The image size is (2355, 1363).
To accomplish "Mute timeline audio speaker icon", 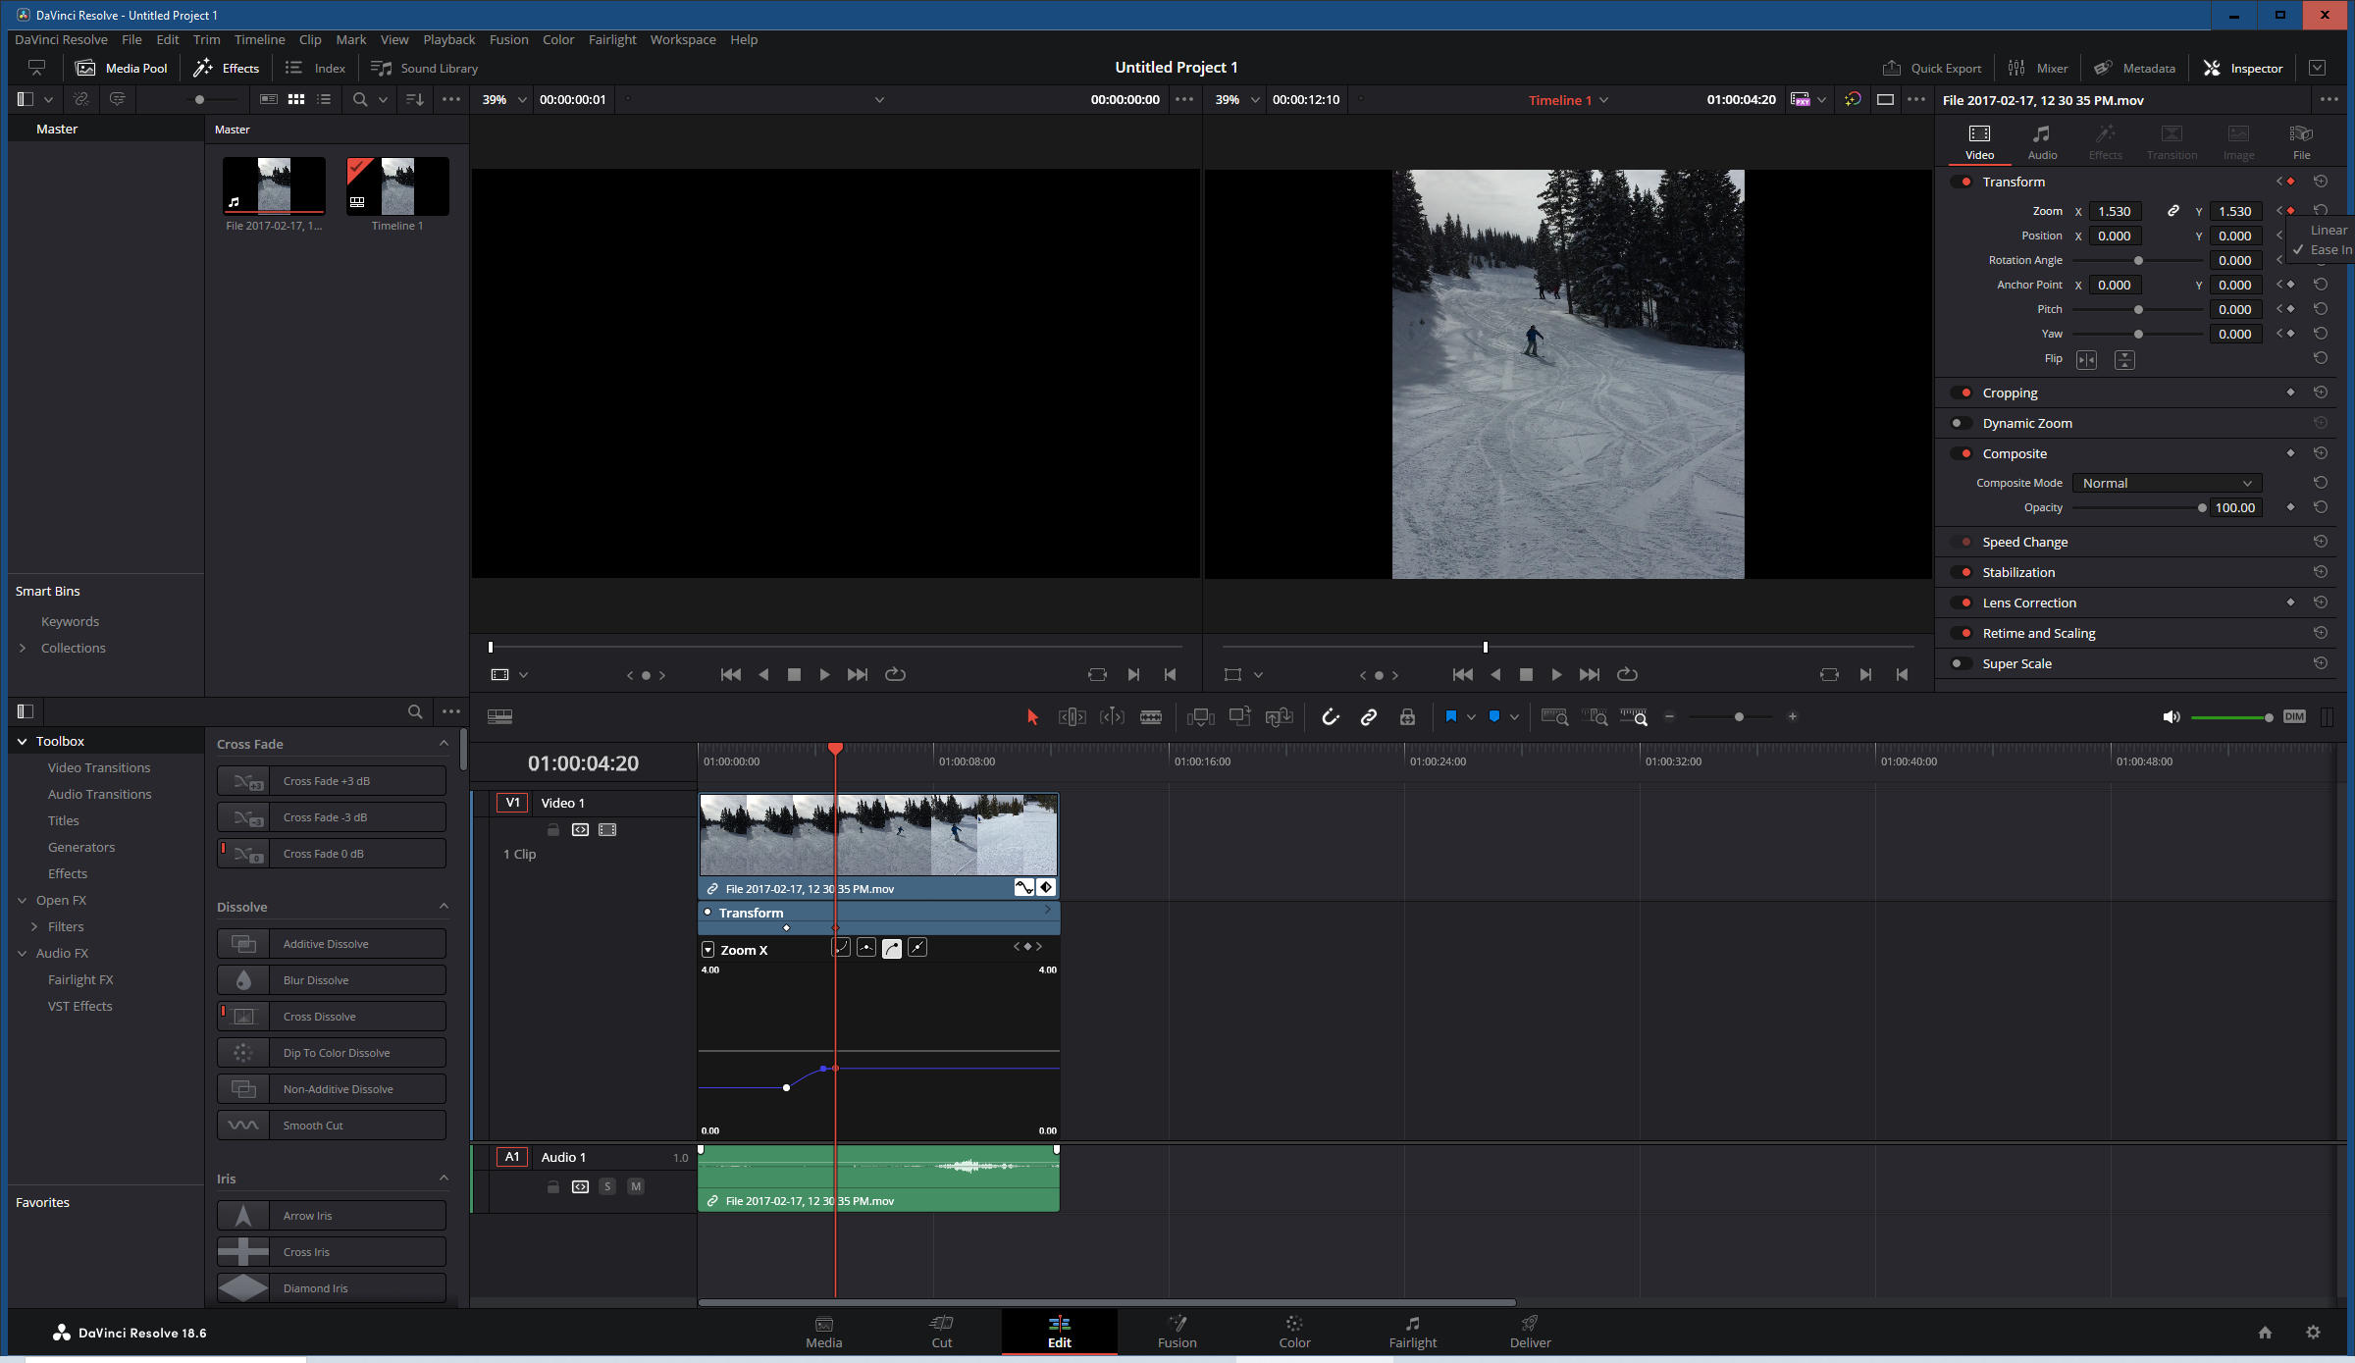I will point(2172,717).
